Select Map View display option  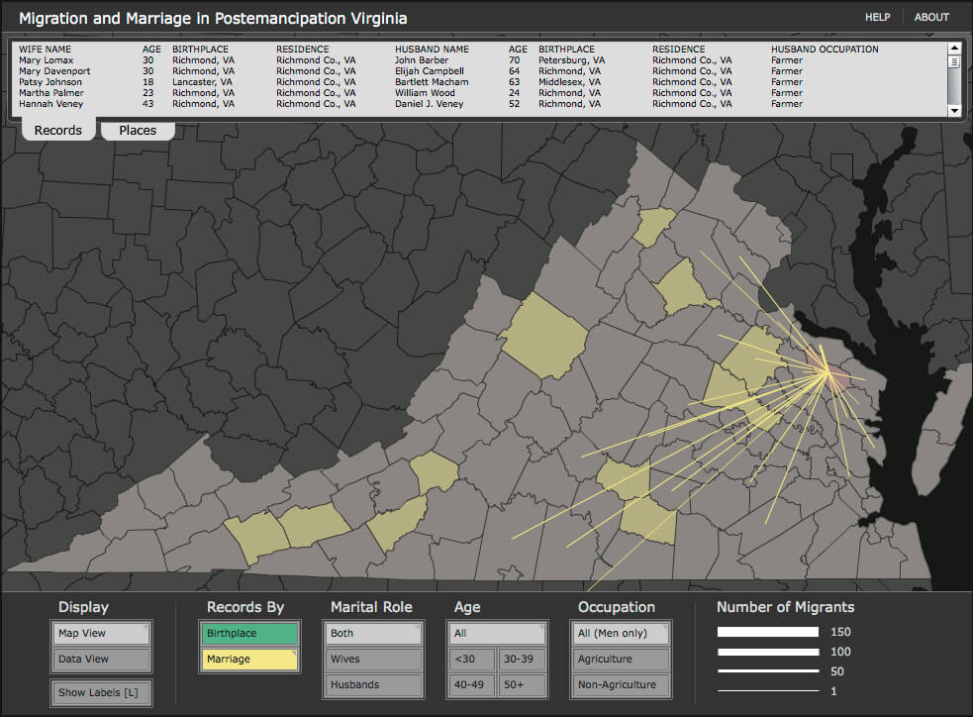pyautogui.click(x=101, y=634)
